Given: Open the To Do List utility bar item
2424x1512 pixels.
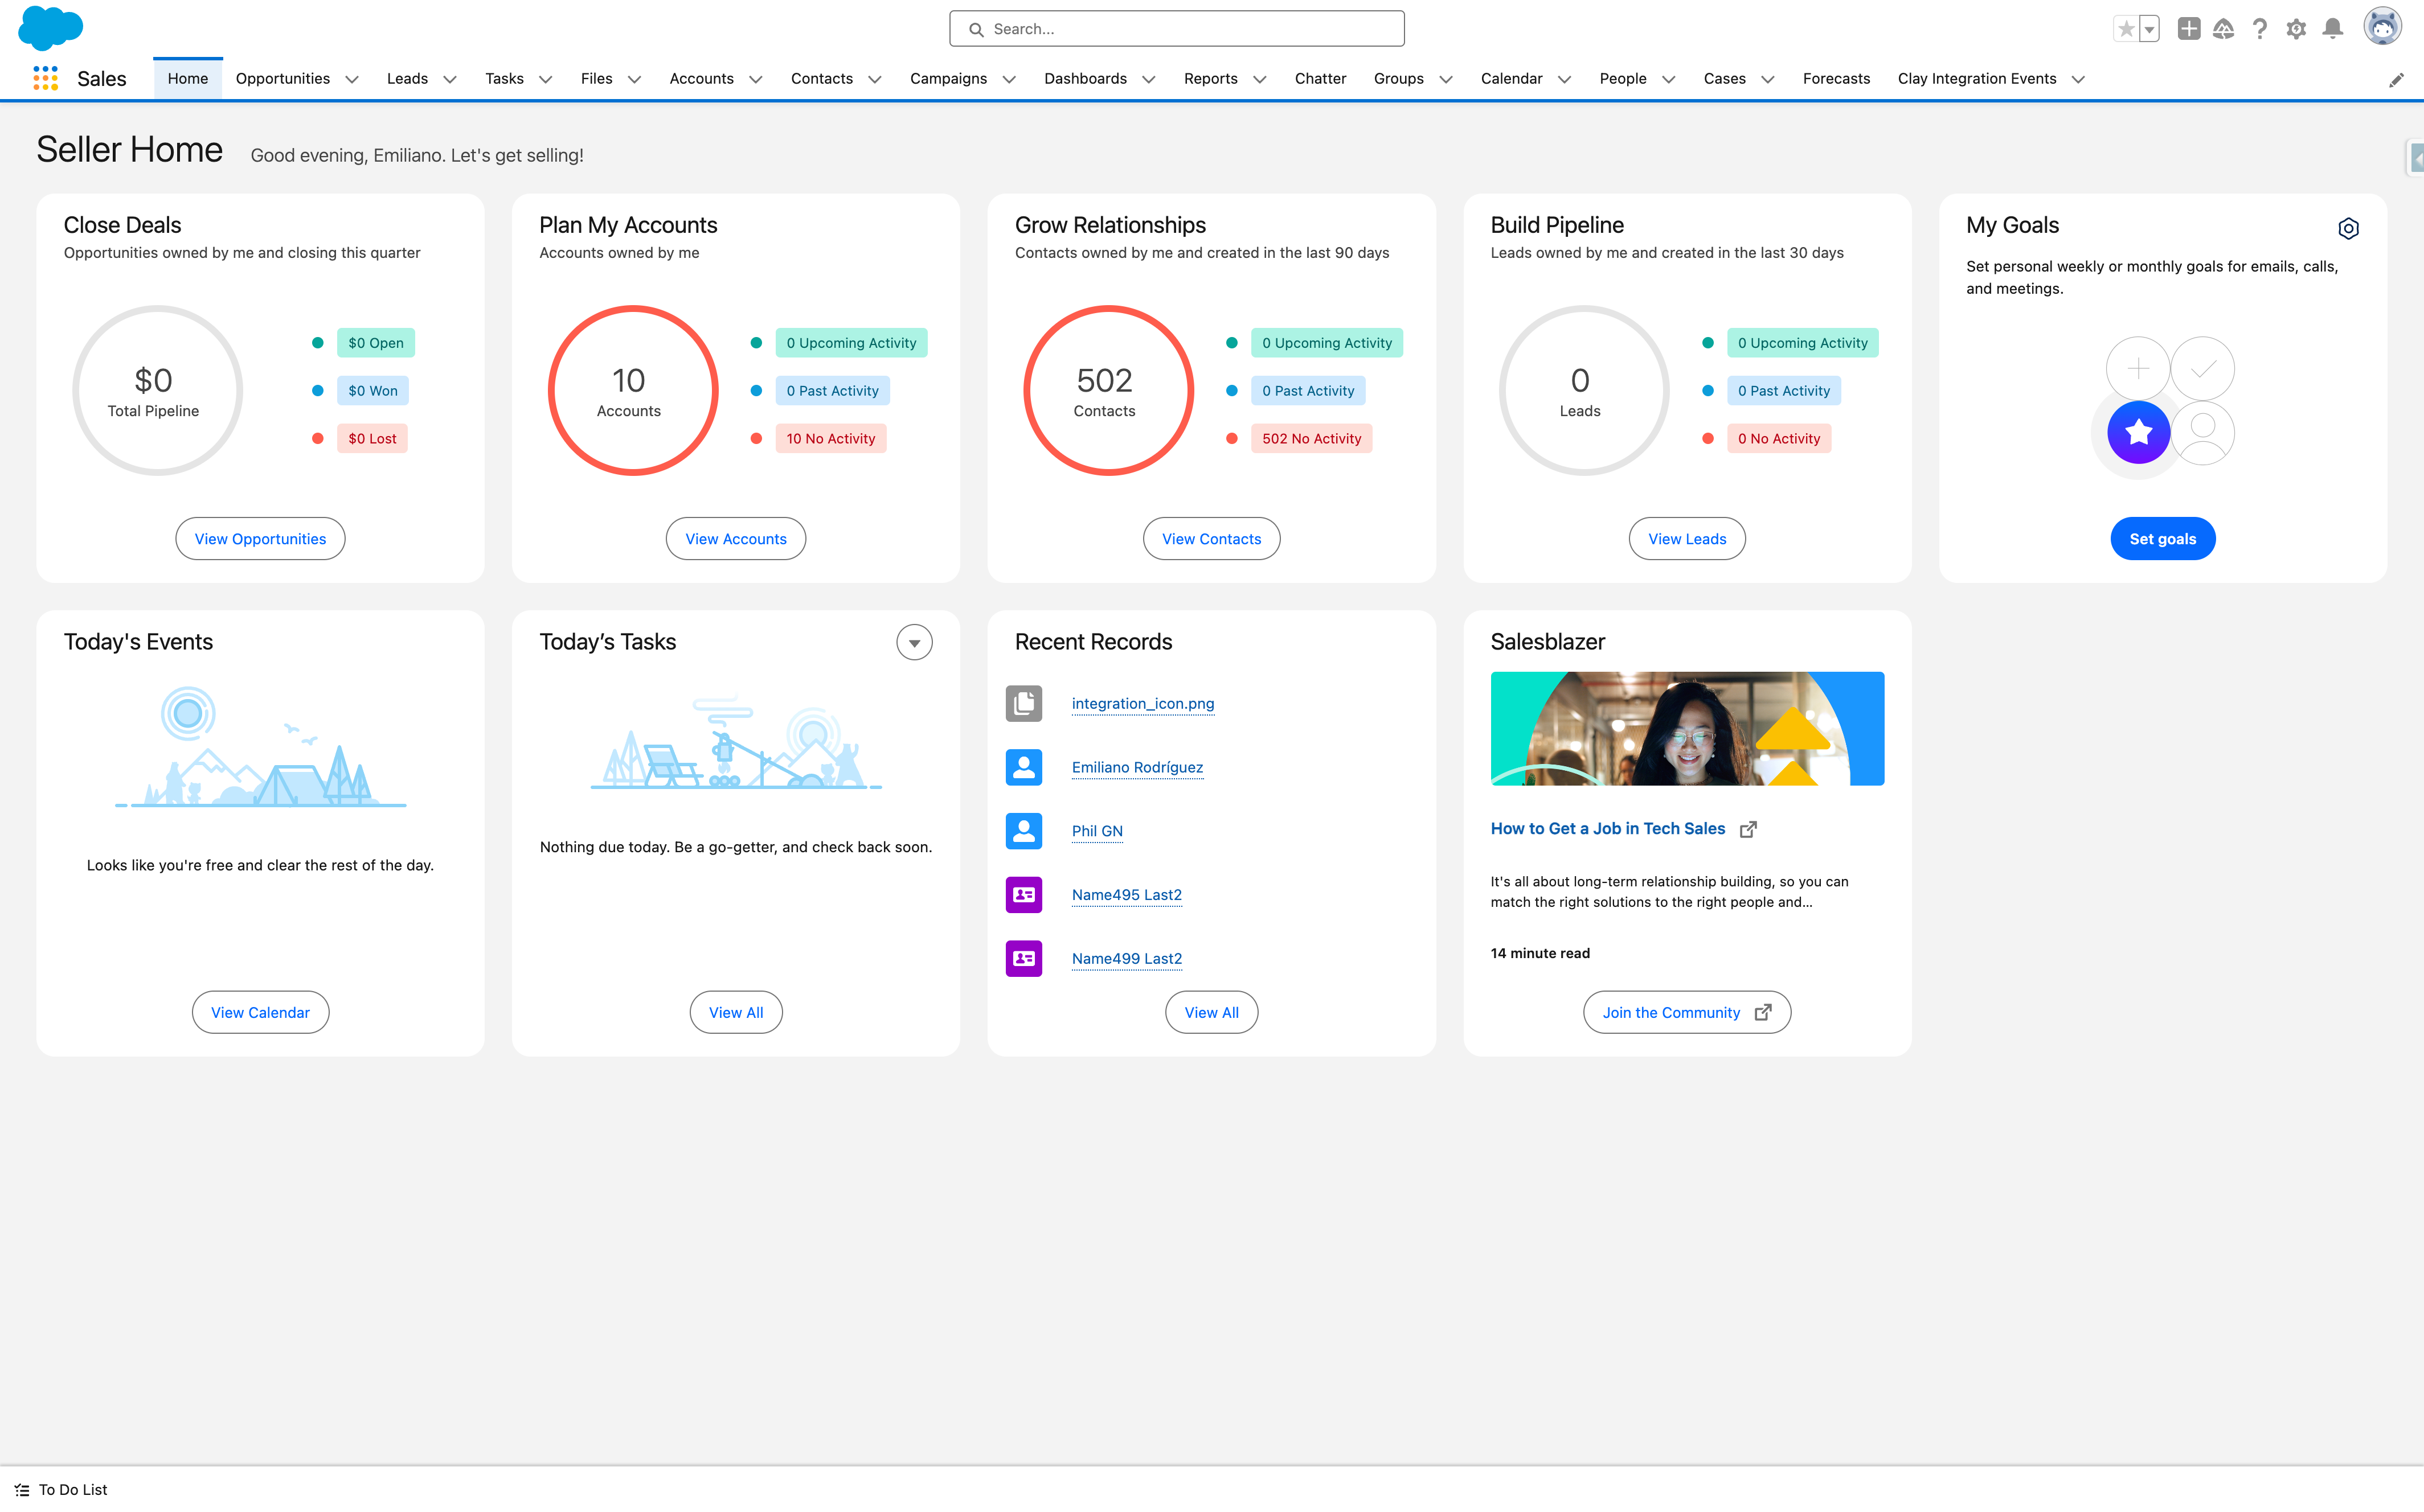Looking at the screenshot, I should click(62, 1490).
